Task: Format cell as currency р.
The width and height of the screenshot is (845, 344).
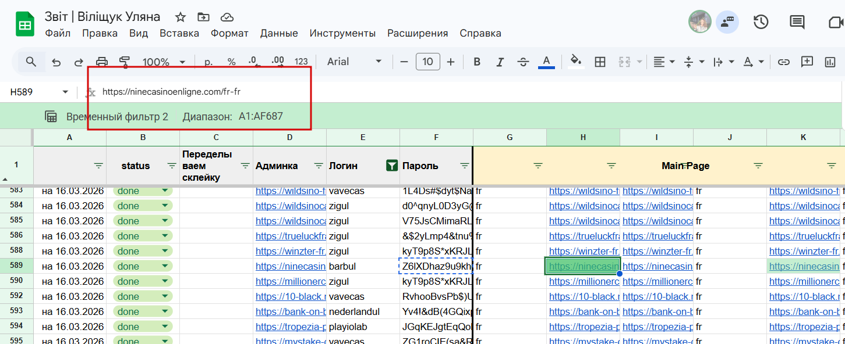Action: point(208,62)
